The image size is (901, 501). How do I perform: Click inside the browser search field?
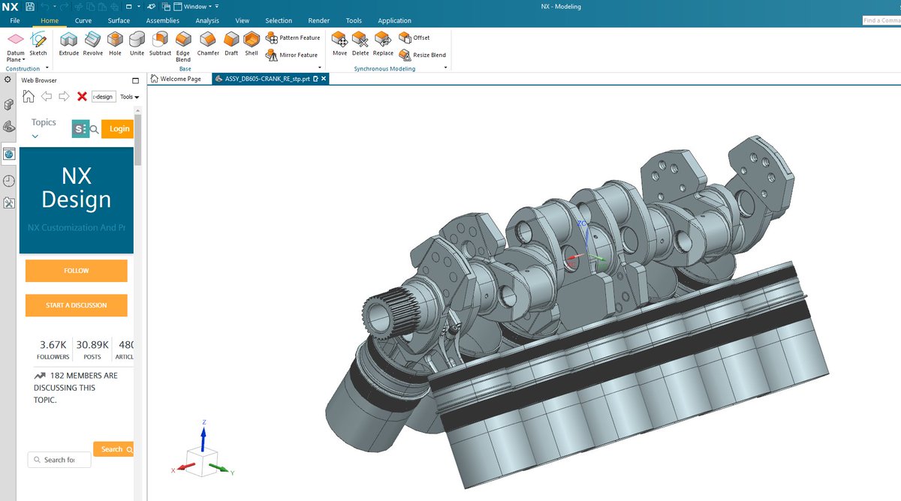pos(59,459)
